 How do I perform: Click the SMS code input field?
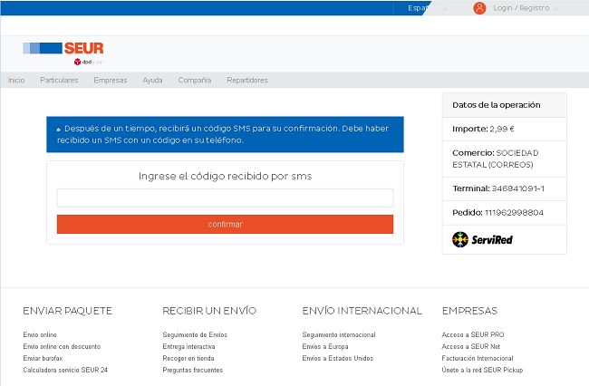click(x=225, y=198)
